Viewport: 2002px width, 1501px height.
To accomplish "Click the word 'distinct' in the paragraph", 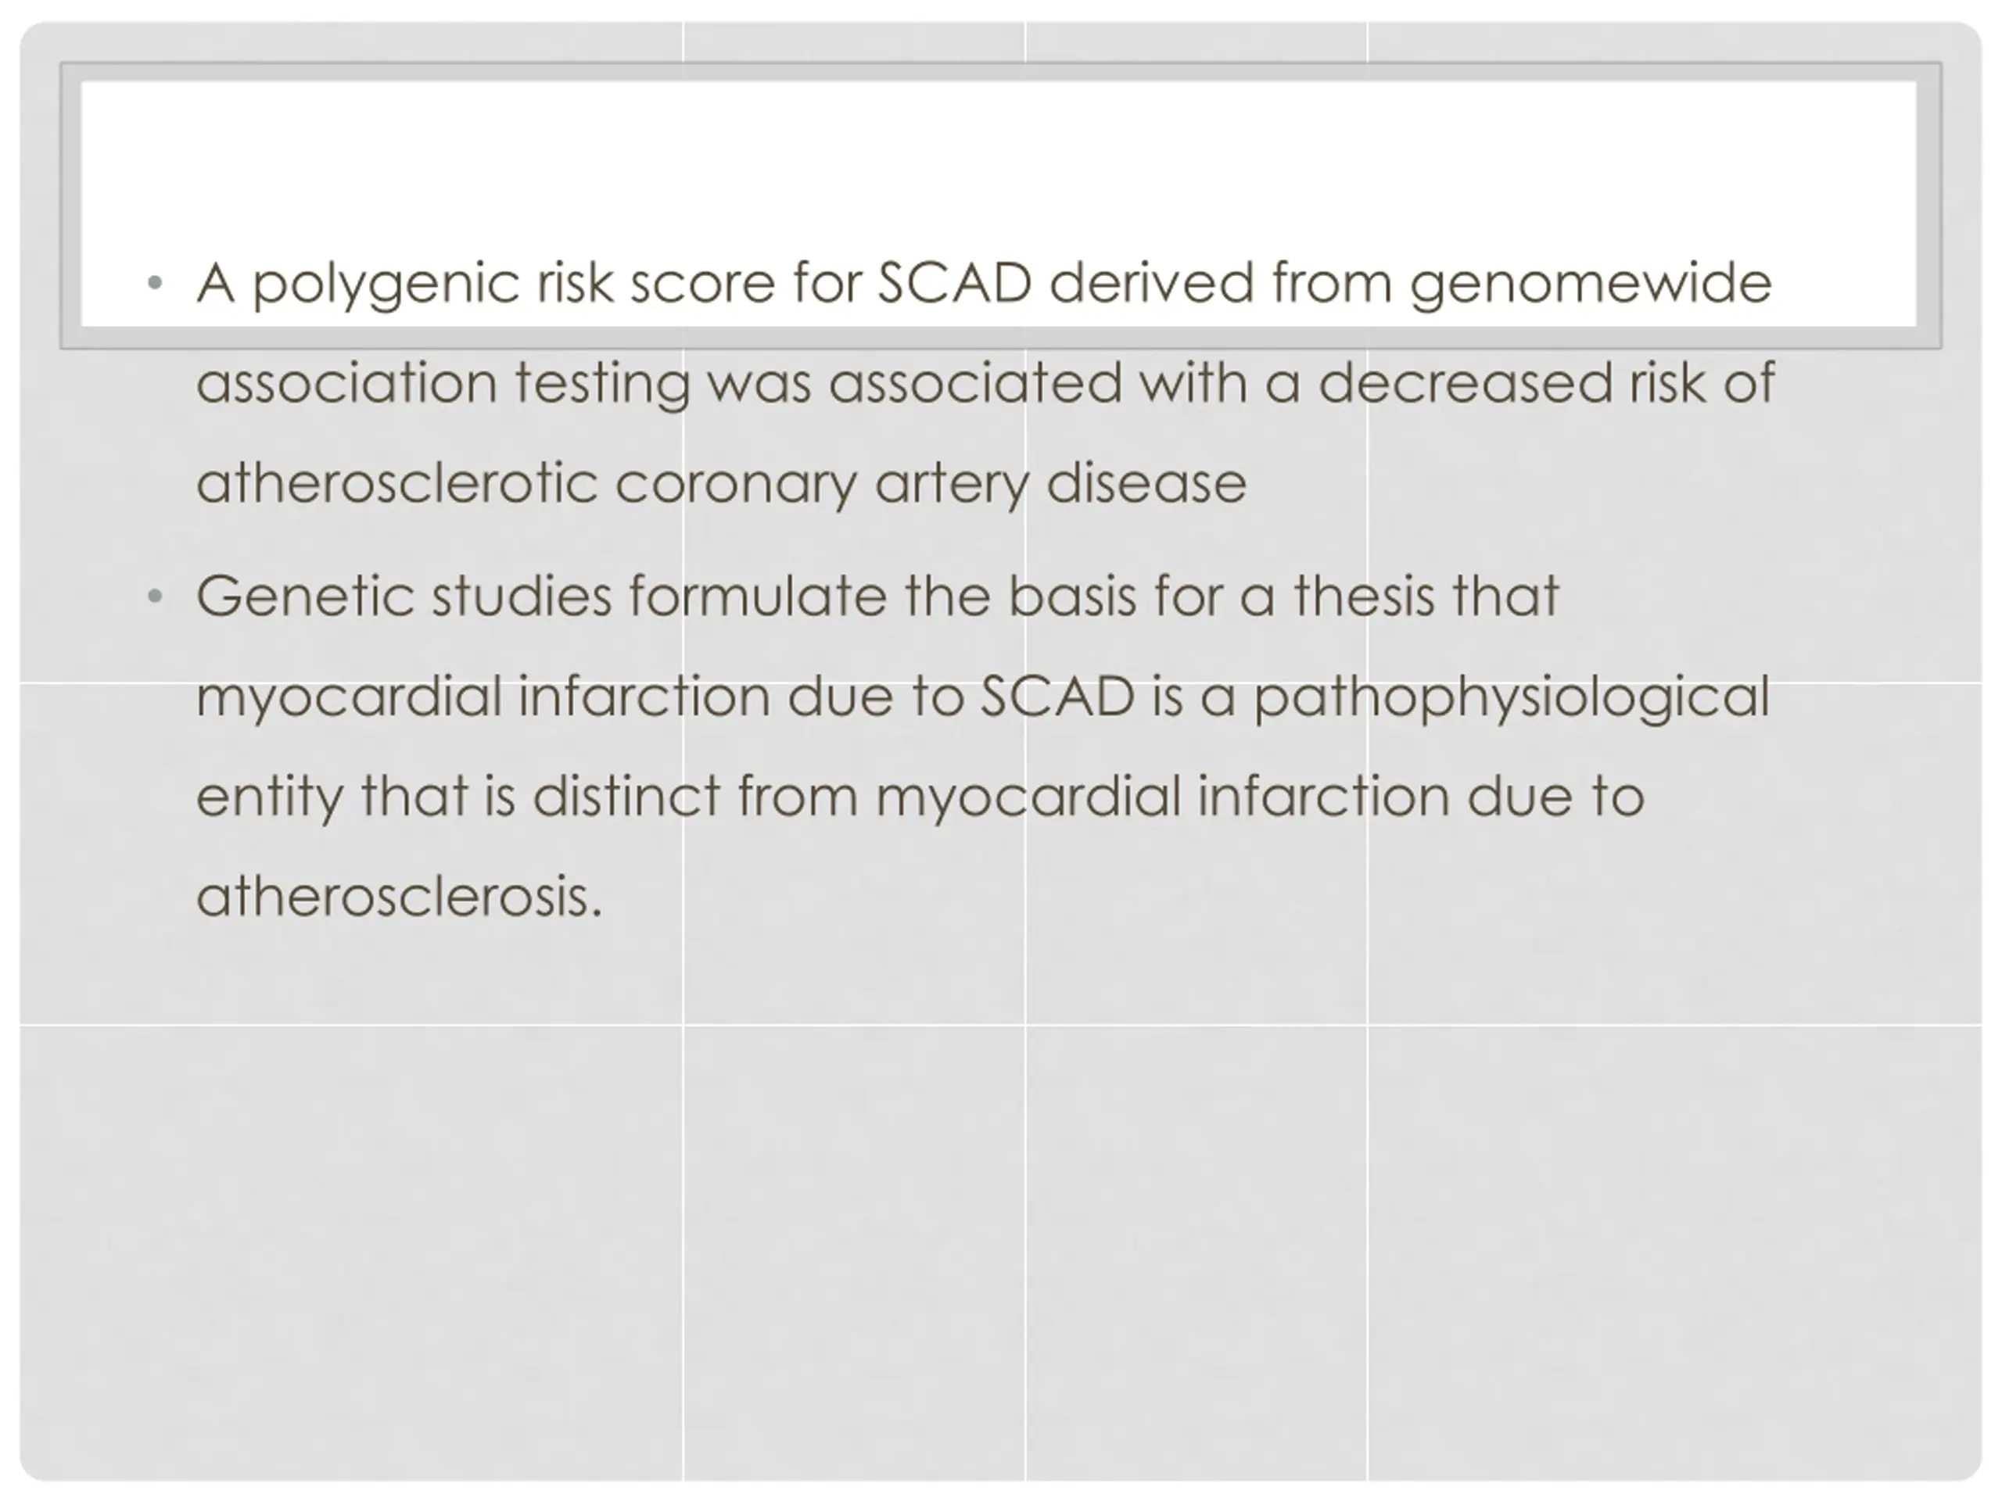I will pos(626,796).
